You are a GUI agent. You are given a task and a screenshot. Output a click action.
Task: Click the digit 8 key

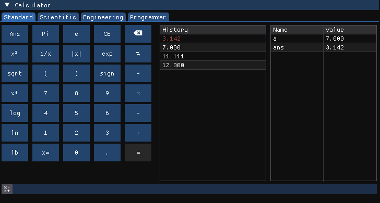[76, 93]
